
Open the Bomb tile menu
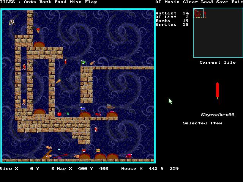[45, 2]
